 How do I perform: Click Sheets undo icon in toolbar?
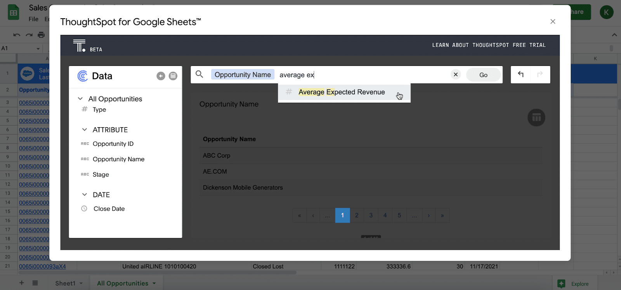click(x=17, y=35)
